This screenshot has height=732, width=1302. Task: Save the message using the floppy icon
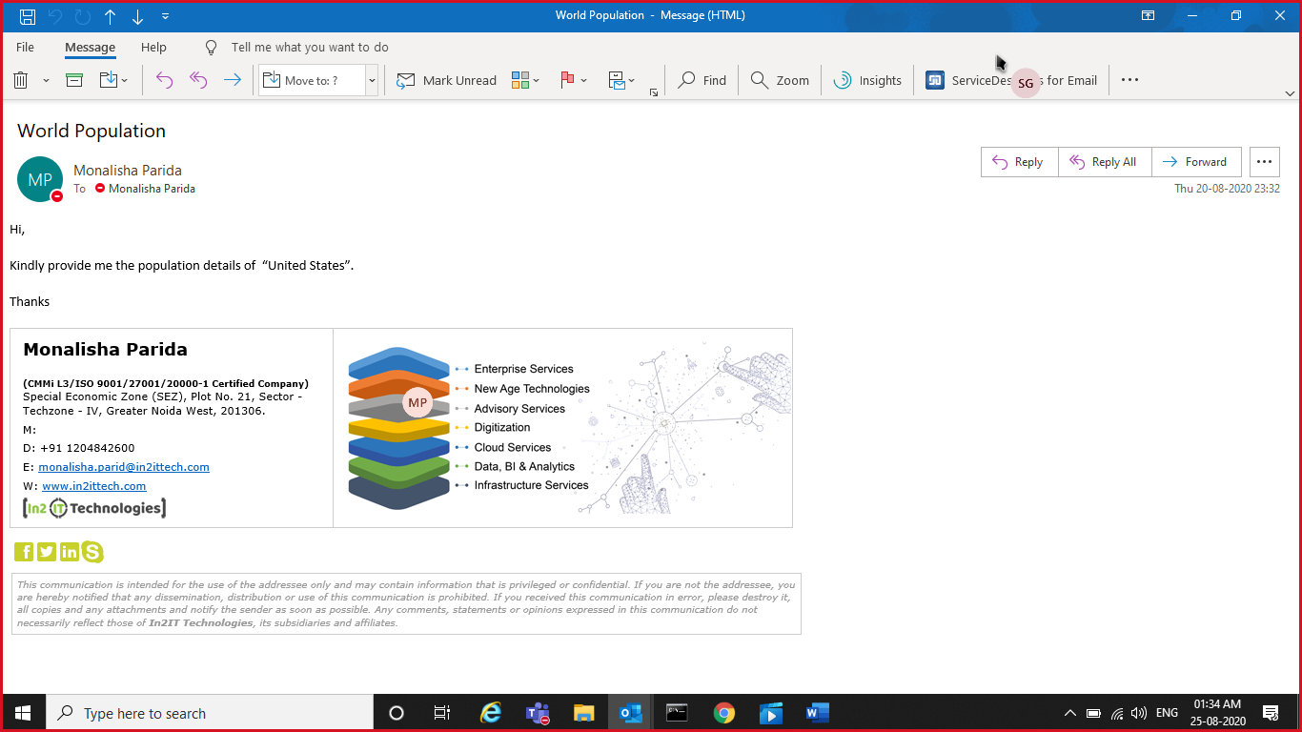[28, 16]
